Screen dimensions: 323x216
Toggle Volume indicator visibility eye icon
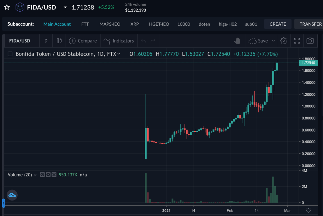[x=42, y=175]
